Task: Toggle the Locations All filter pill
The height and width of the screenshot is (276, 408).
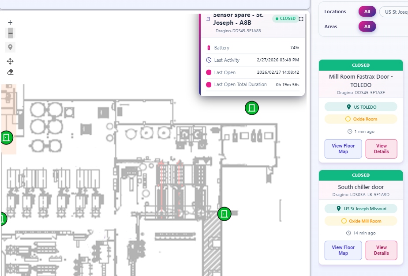Action: click(367, 11)
